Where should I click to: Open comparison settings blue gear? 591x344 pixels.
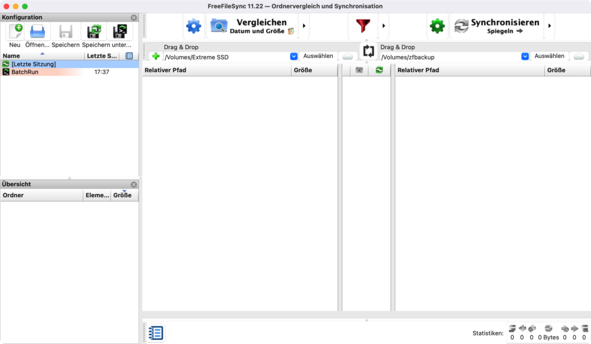coord(194,26)
